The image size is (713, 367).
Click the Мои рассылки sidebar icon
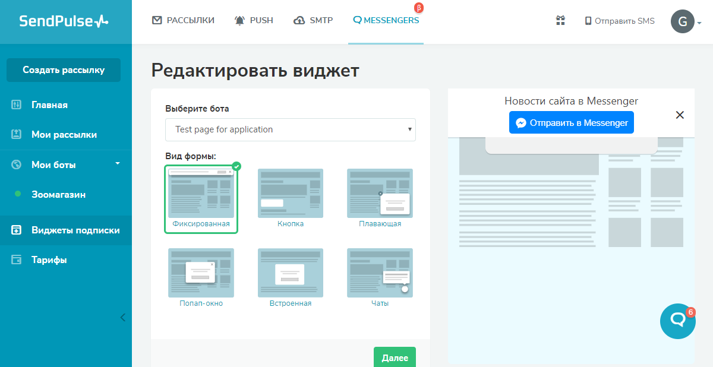pyautogui.click(x=17, y=134)
